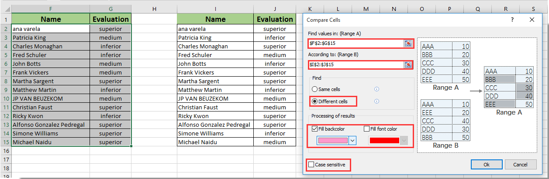
Task: Click info icon beside Same cells
Action: [376, 89]
